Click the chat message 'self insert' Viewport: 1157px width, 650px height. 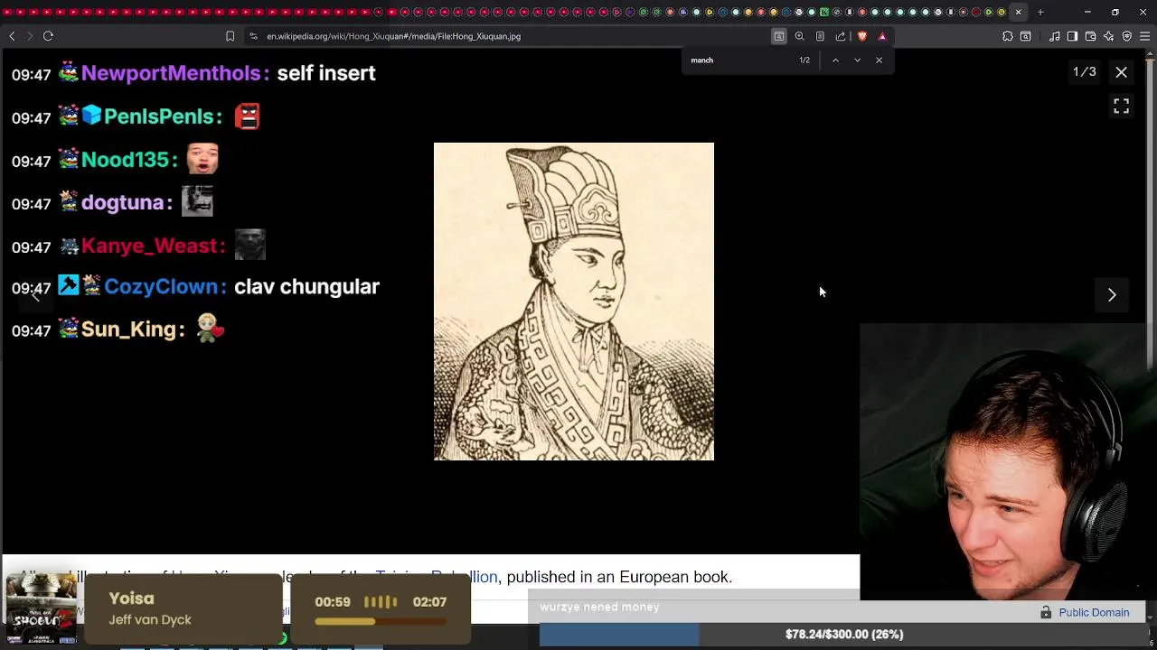coord(326,73)
